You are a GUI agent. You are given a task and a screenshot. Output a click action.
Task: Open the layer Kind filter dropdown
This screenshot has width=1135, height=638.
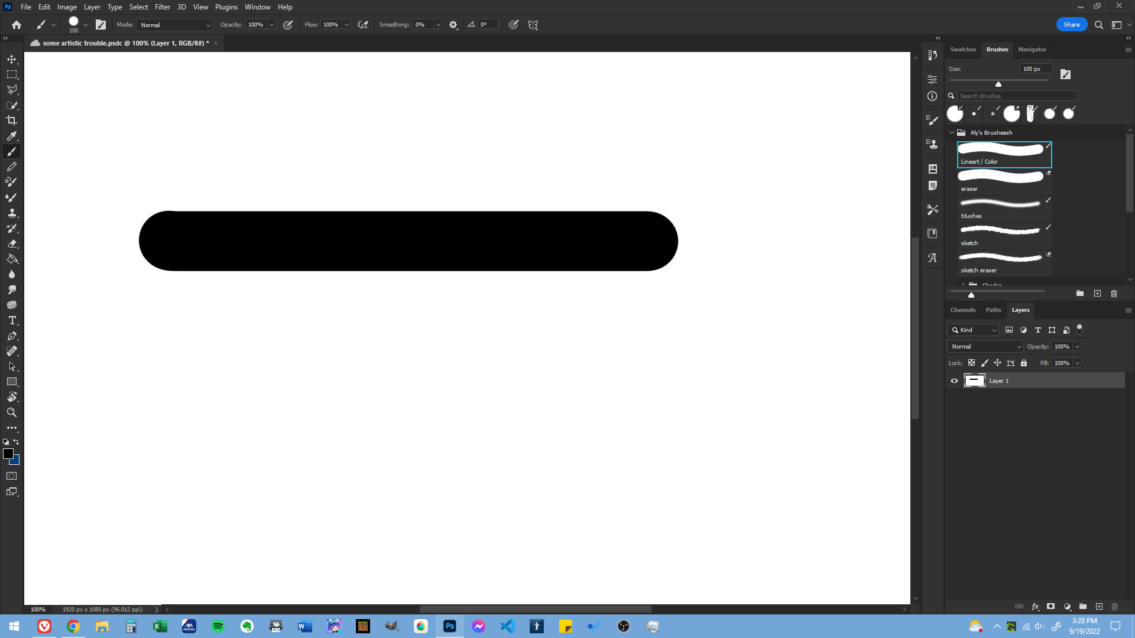pyautogui.click(x=973, y=330)
